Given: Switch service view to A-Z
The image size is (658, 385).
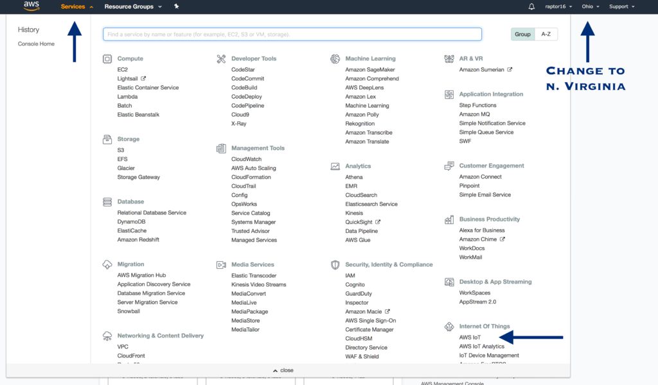Looking at the screenshot, I should tap(546, 35).
